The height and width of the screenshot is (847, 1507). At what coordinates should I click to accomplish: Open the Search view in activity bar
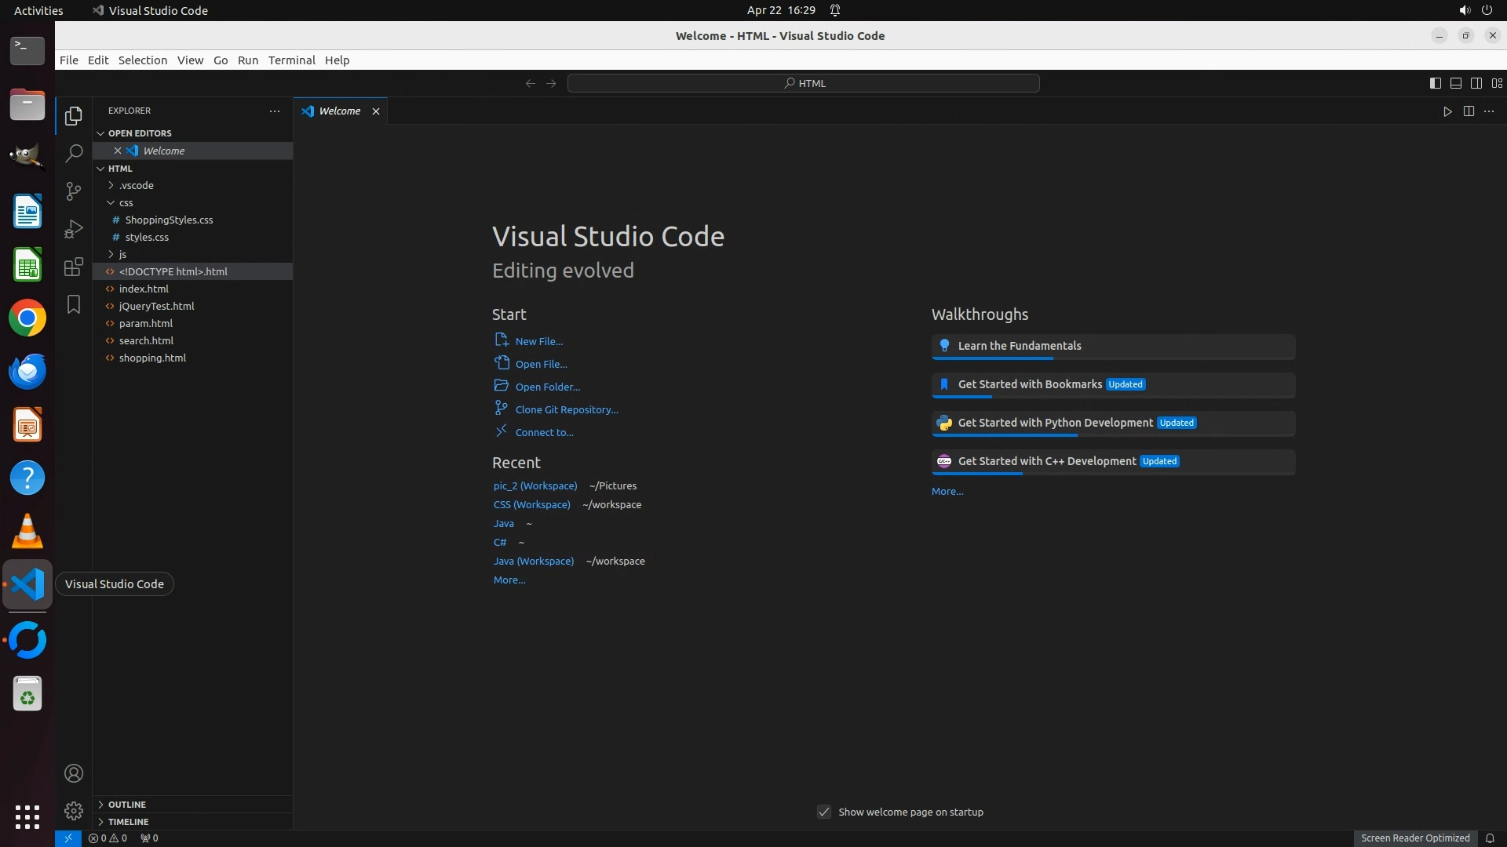(x=74, y=154)
